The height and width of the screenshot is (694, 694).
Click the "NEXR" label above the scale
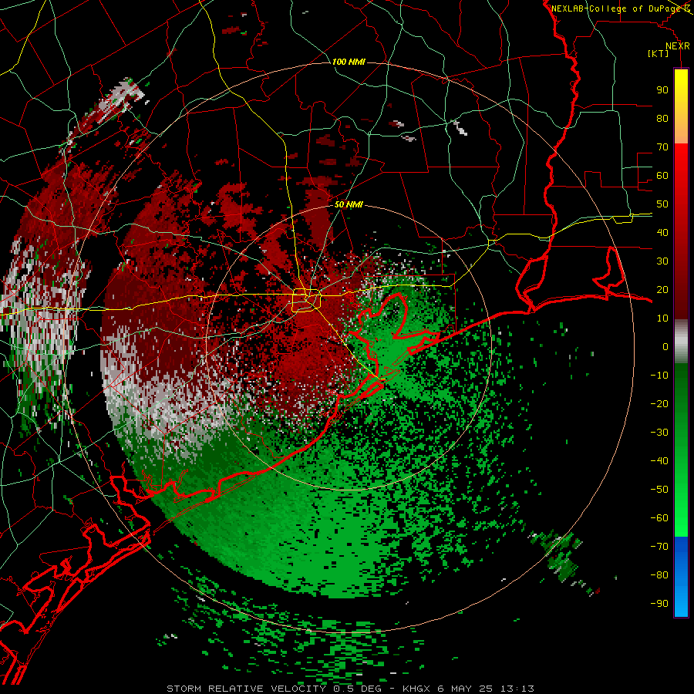point(677,46)
